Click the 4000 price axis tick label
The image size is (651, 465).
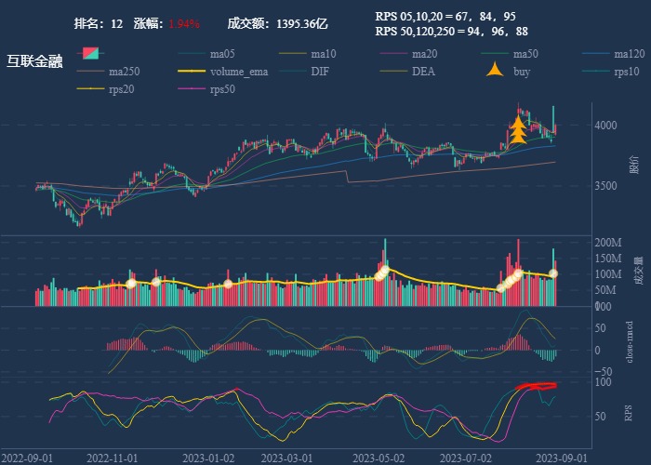(x=607, y=126)
